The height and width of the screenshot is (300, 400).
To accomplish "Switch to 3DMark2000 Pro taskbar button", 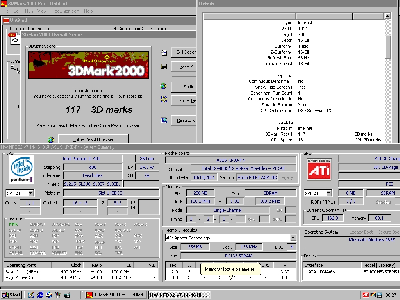I will pyautogui.click(x=116, y=295).
